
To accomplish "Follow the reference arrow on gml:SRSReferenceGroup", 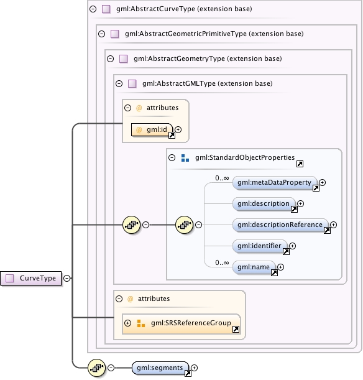I will pyautogui.click(x=236, y=329).
